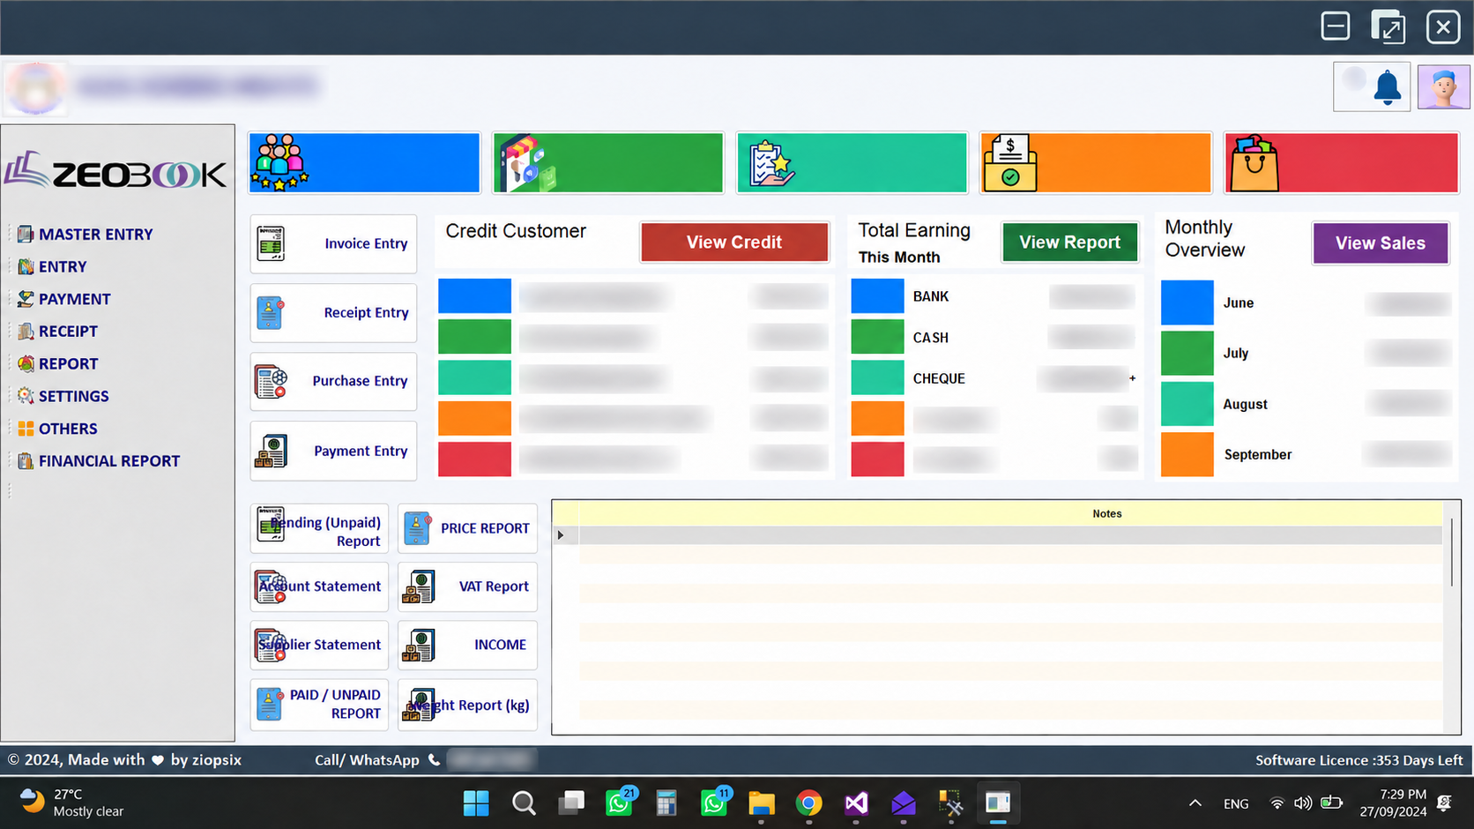Open the weather widget on taskbar

pos(72,803)
